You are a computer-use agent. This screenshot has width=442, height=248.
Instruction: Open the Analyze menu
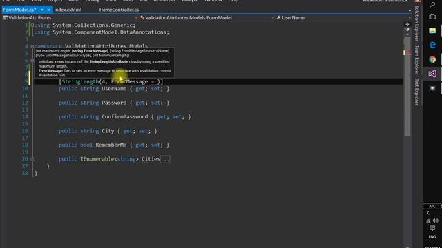pyautogui.click(x=190, y=1)
